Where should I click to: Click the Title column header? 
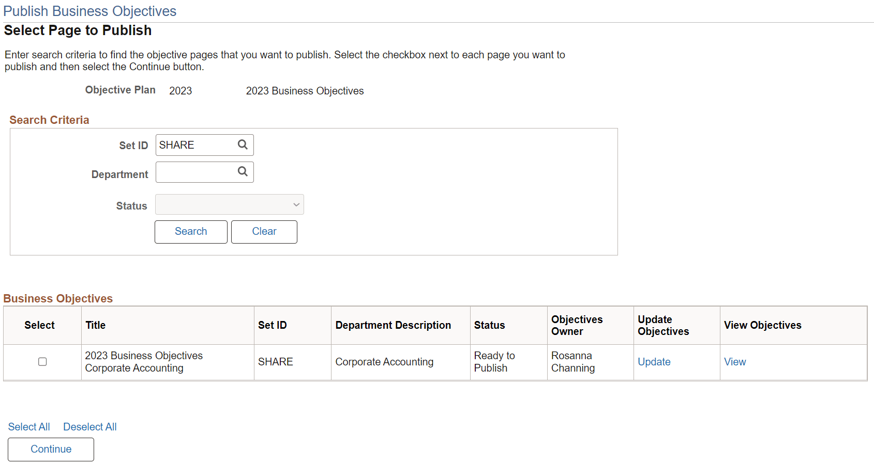pos(96,325)
